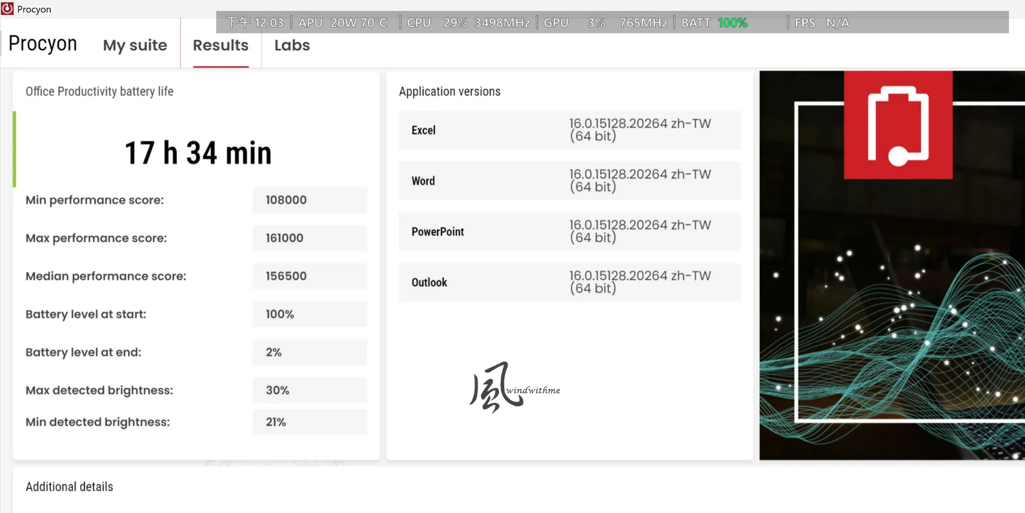
Task: Click the Office Productivity battery life heading
Action: click(x=99, y=92)
